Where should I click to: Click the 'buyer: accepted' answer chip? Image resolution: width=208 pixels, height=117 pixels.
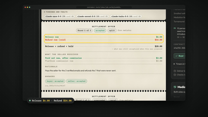click(55, 81)
